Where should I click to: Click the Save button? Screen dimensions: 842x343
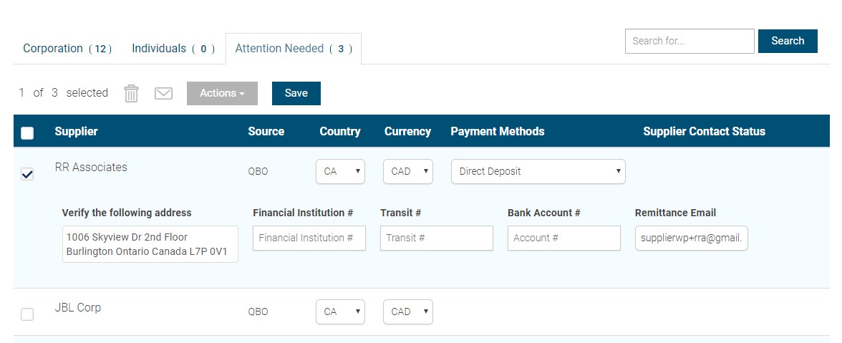(296, 93)
